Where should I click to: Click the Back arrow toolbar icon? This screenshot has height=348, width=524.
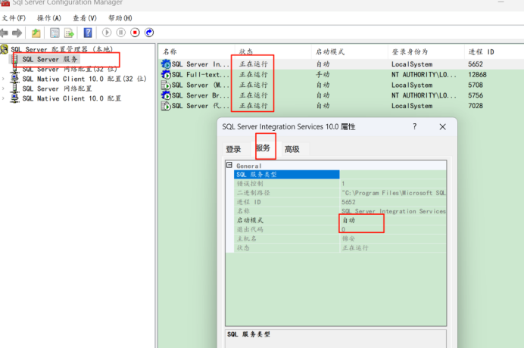click(5, 33)
